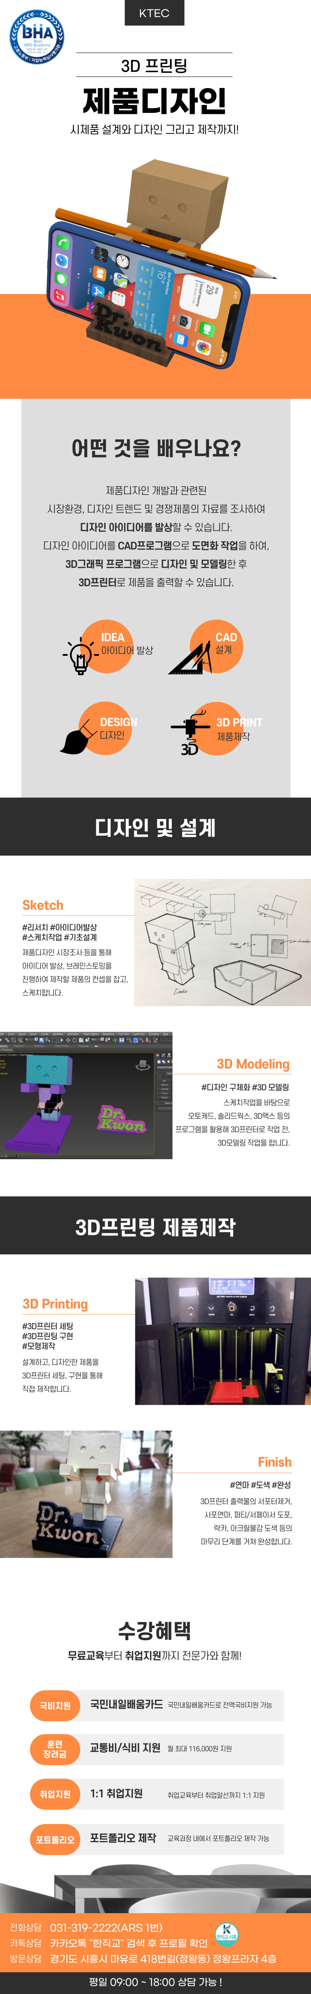Open the finished Dr. Kwon figure photo
This screenshot has height=1994, width=311.
coord(86,1494)
